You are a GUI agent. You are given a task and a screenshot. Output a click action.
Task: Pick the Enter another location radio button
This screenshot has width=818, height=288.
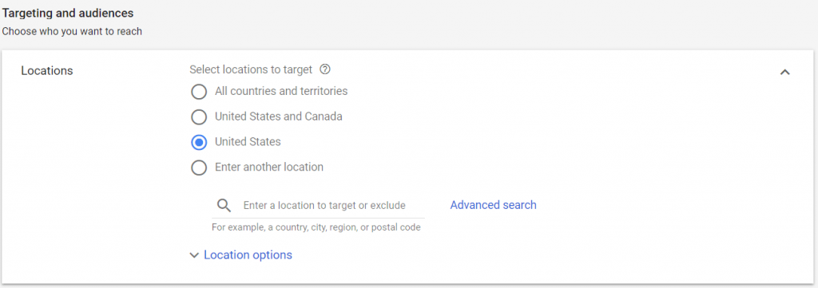[199, 168]
